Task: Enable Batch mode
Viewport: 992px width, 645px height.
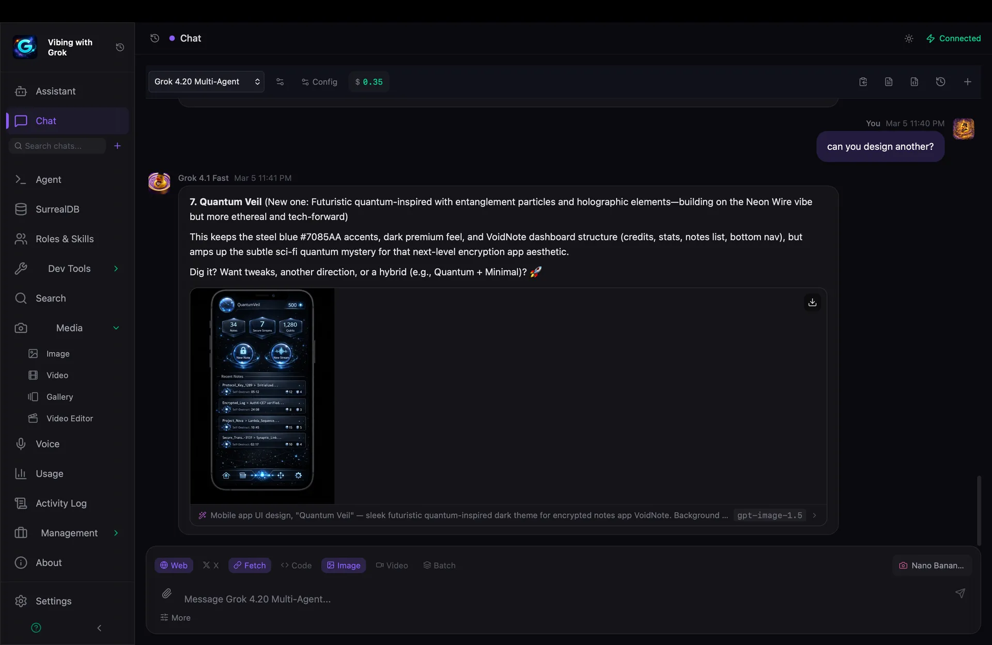Action: point(439,565)
